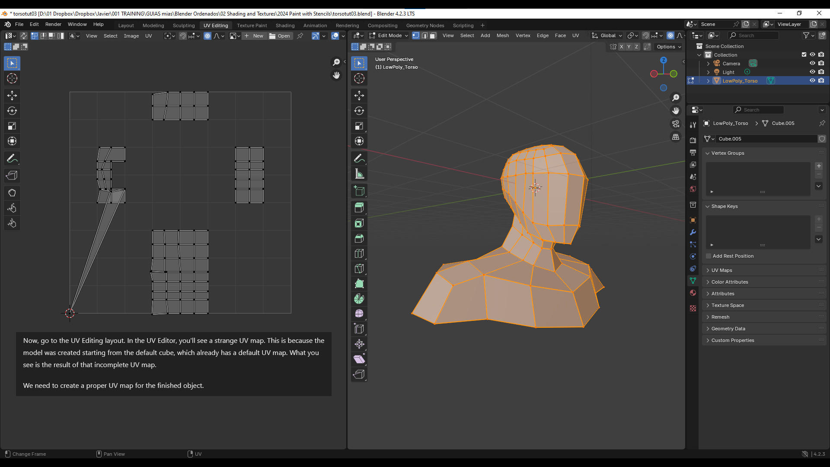Switch to the Shading workspace tab
This screenshot has height=467, width=830.
[x=285, y=26]
